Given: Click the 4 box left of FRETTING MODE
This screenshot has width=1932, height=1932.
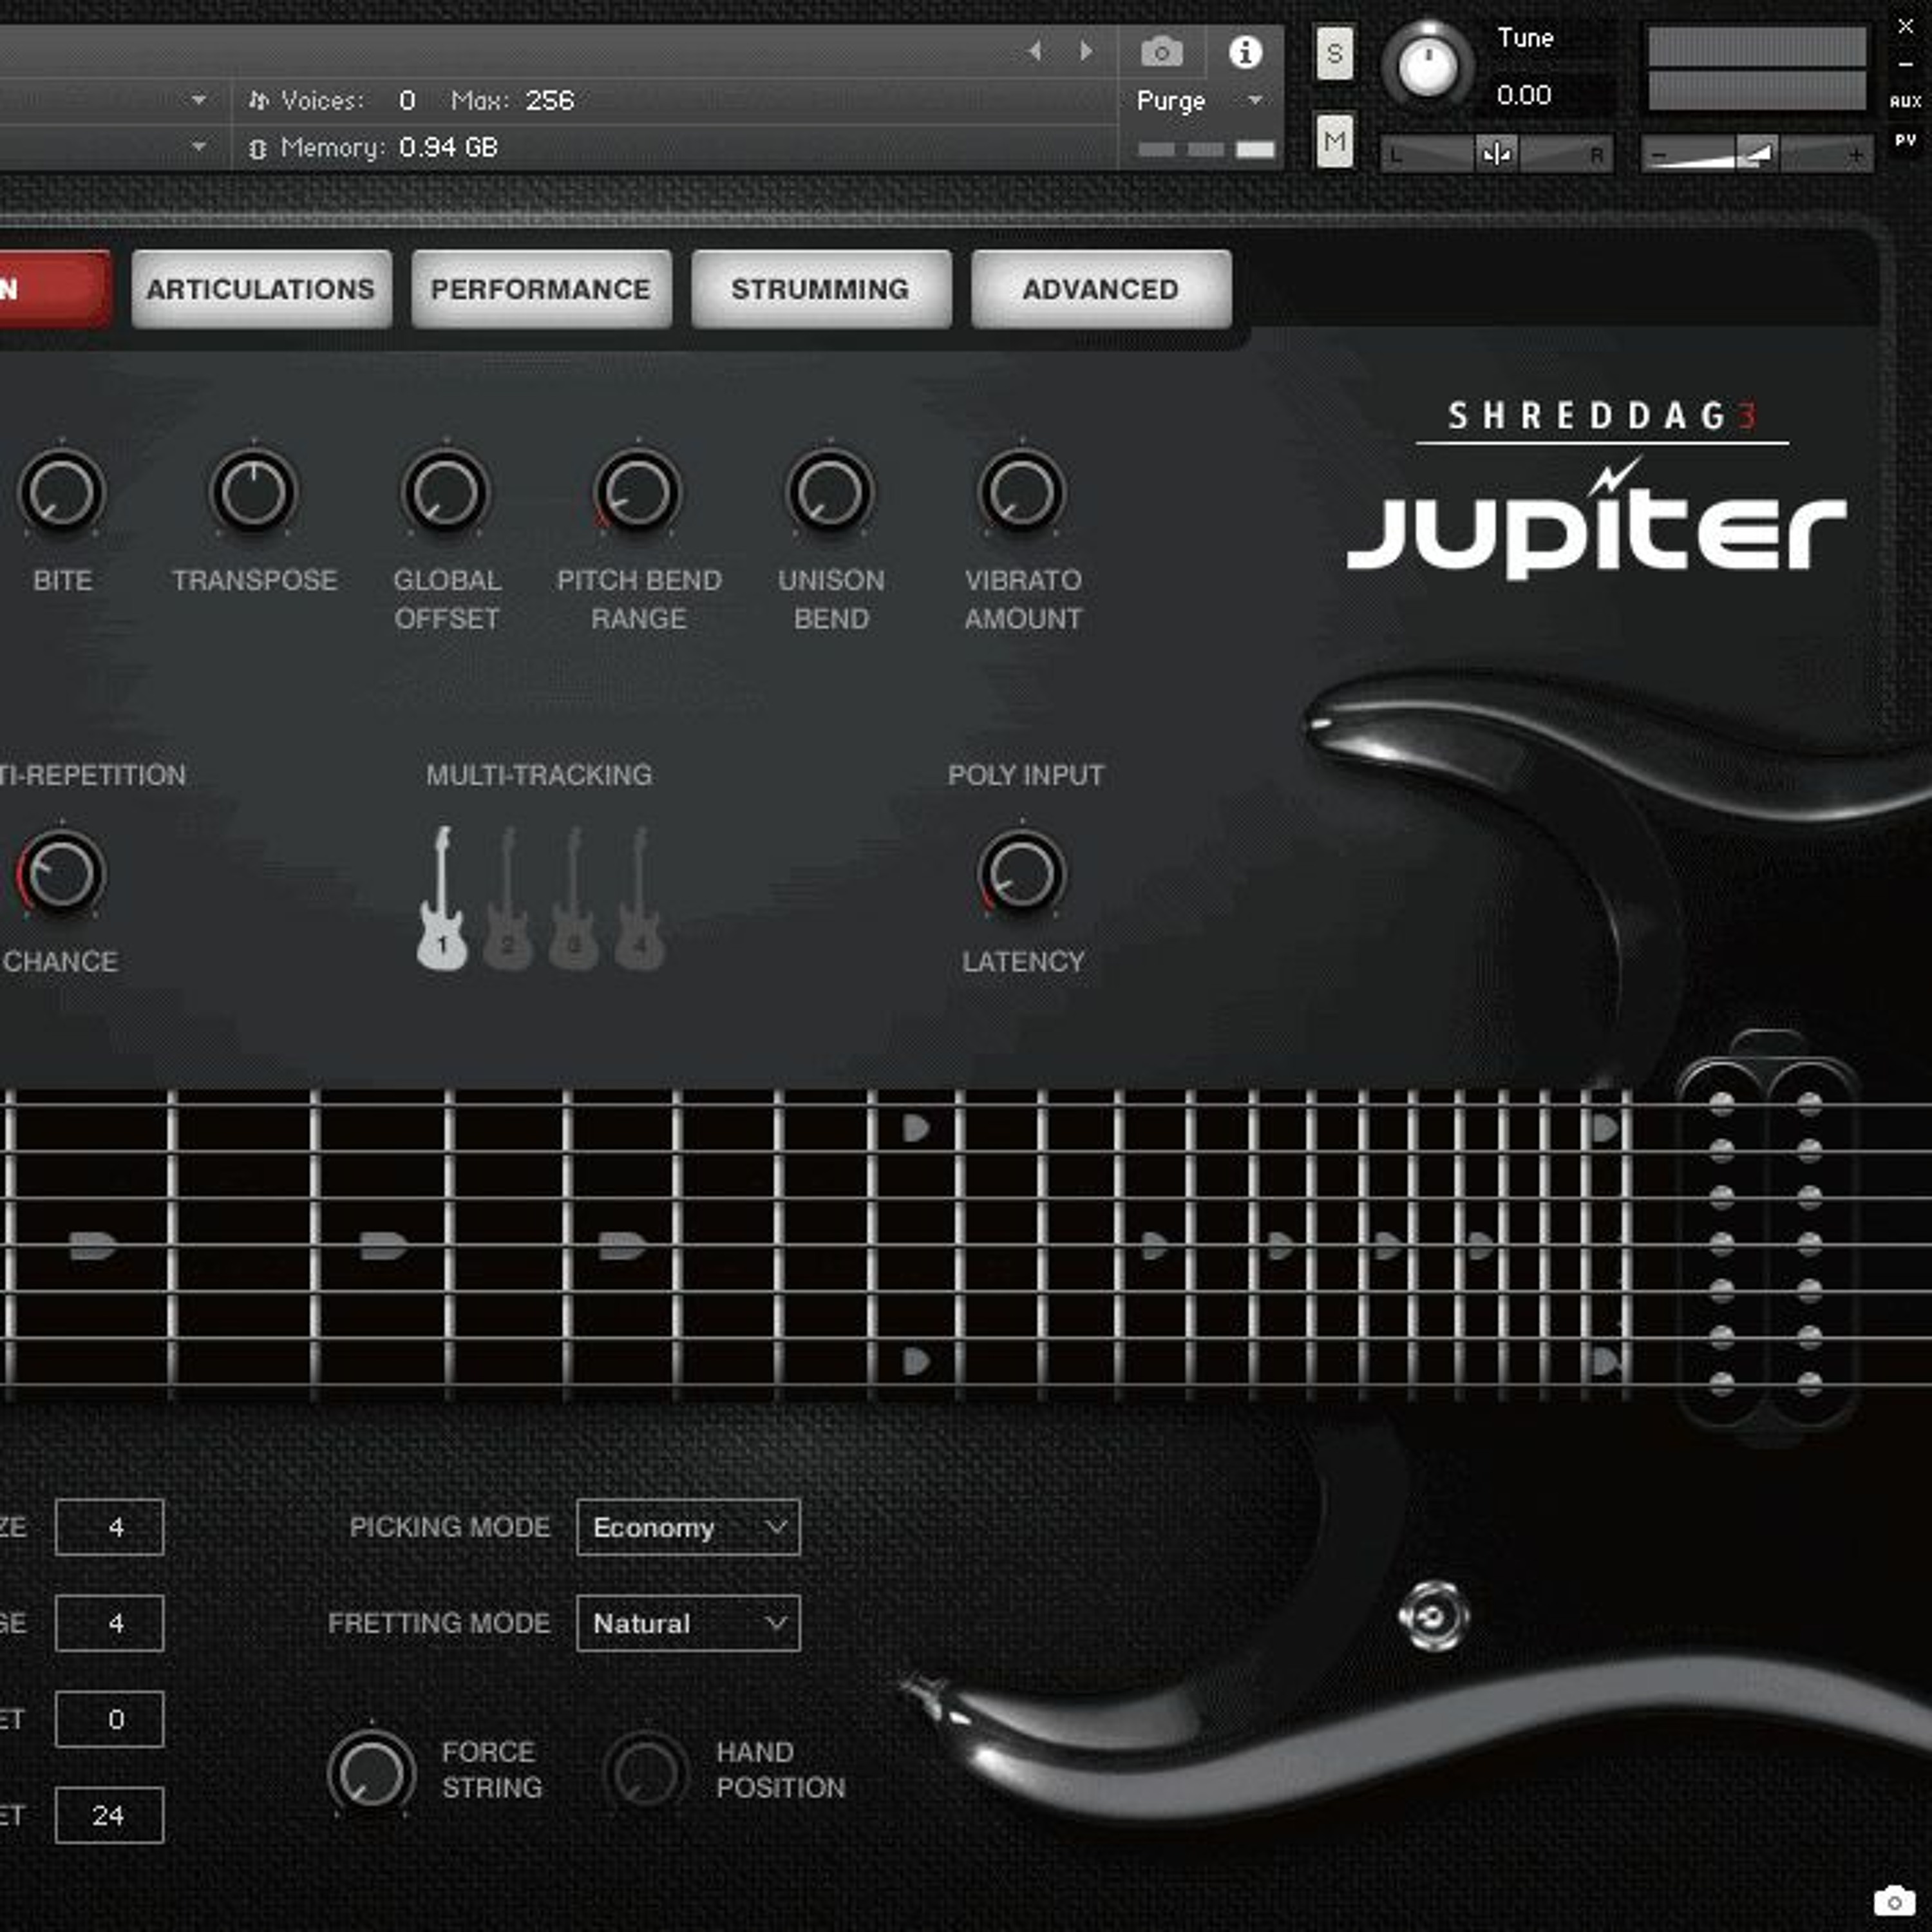Looking at the screenshot, I should [x=109, y=1623].
